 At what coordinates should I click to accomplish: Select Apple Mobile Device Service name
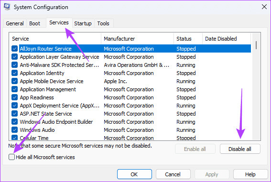click(52, 81)
